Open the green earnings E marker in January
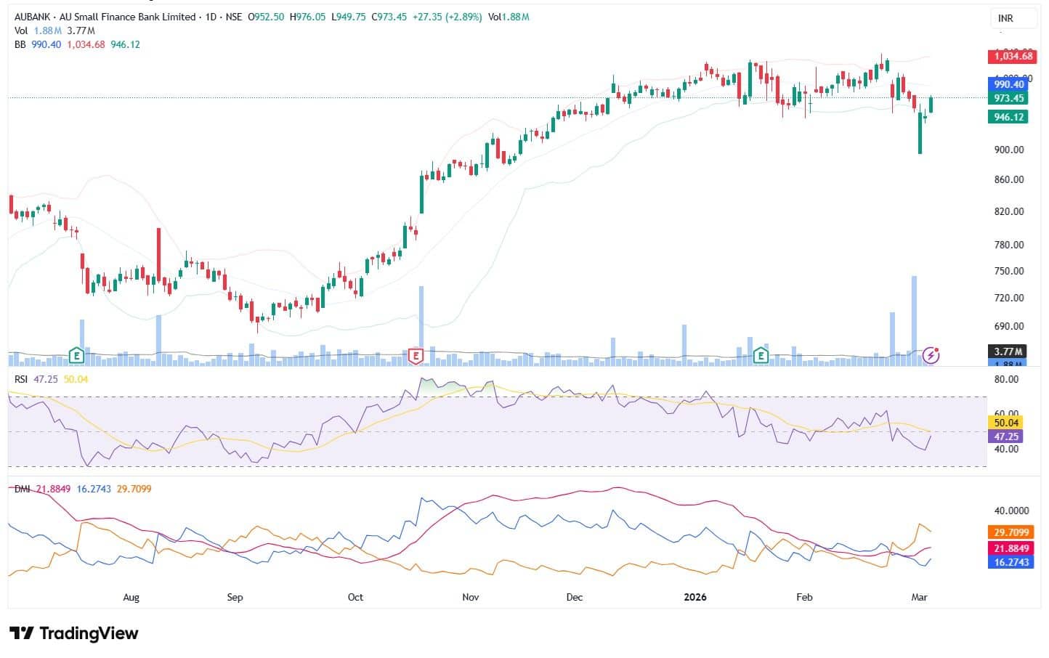Image resolution: width=1049 pixels, height=658 pixels. pos(761,355)
